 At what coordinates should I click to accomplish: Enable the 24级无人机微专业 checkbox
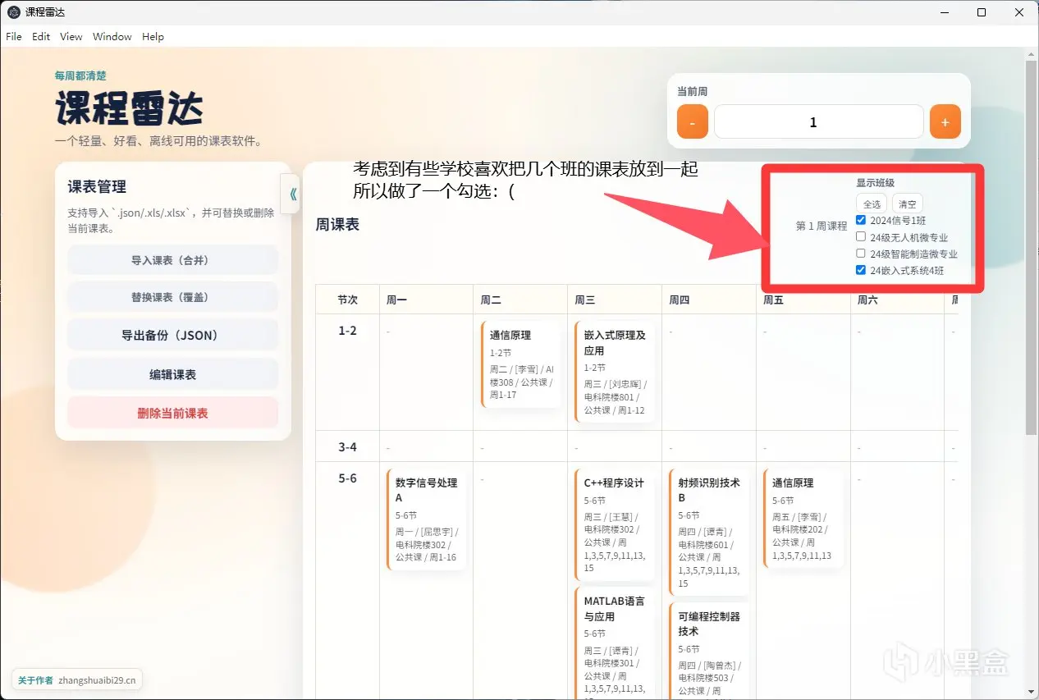tap(861, 237)
